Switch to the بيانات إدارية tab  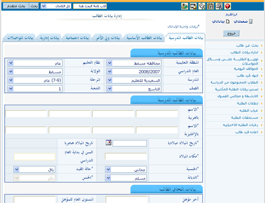click(x=49, y=38)
